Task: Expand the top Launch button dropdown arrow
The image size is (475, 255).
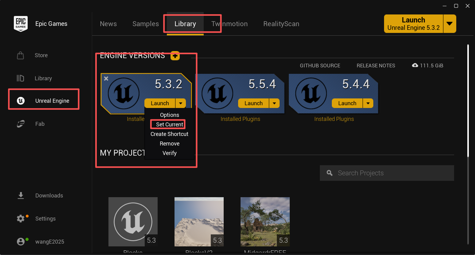Action: pyautogui.click(x=449, y=24)
